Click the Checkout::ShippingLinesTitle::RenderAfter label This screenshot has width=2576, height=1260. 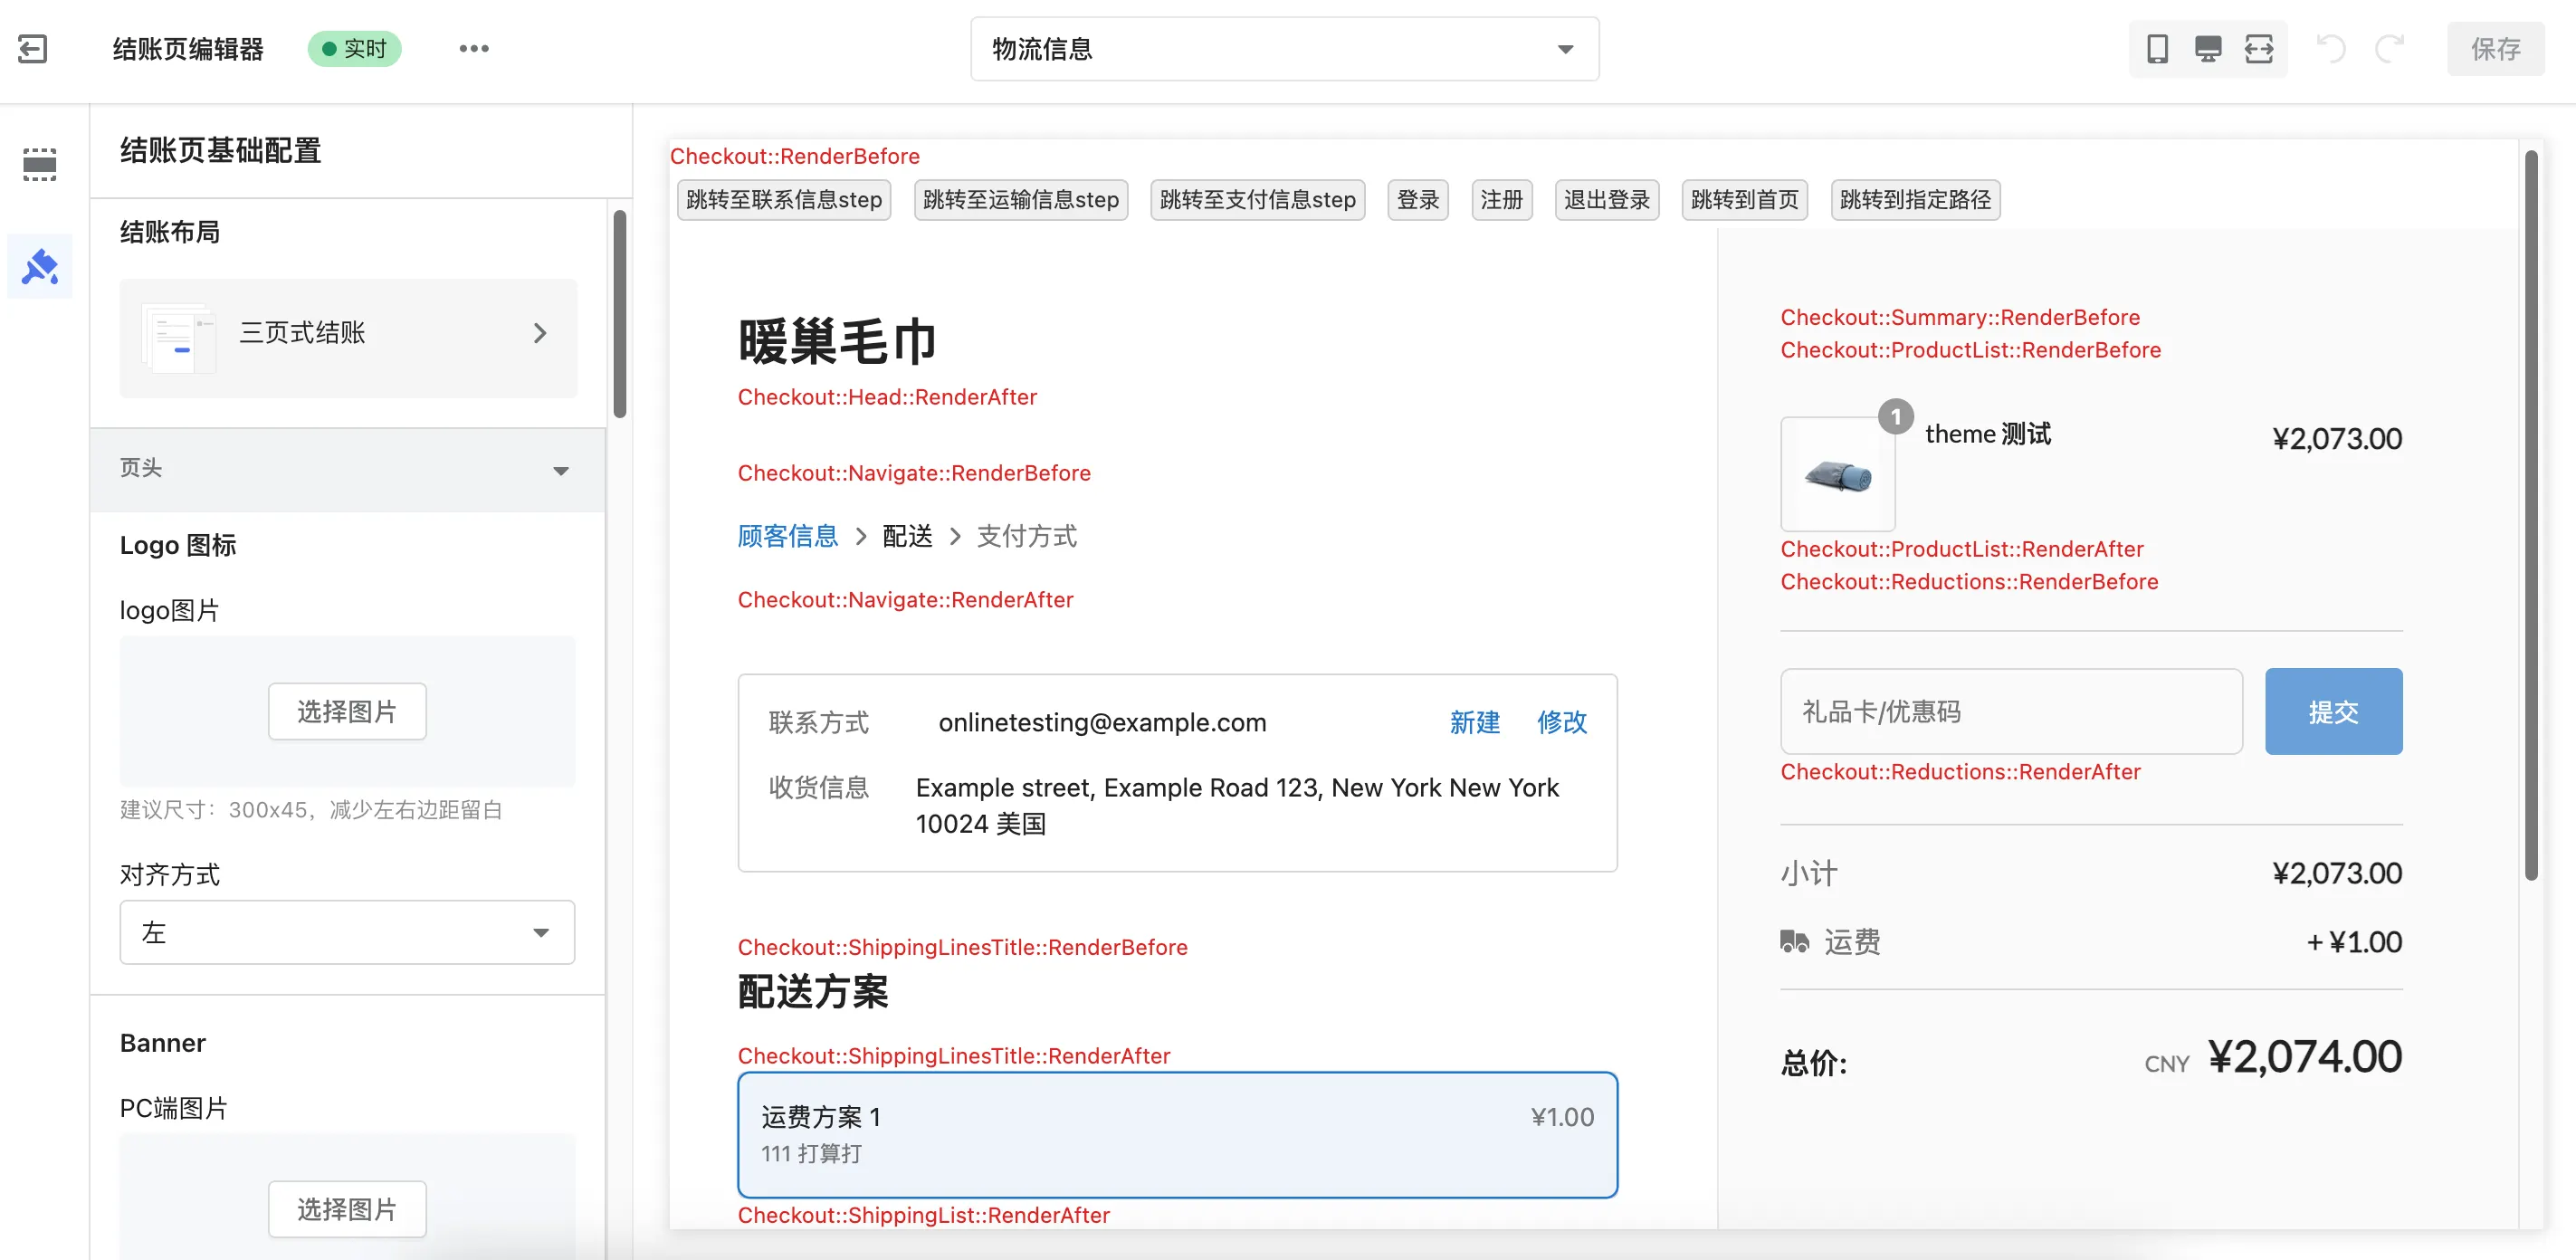tap(953, 1056)
